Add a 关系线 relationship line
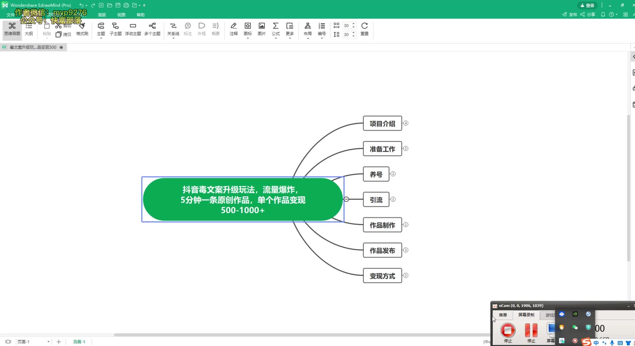Screen dimensions: 635x346 (x=173, y=29)
